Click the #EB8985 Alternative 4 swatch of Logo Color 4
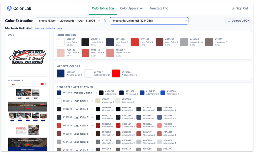 (x=160, y=125)
